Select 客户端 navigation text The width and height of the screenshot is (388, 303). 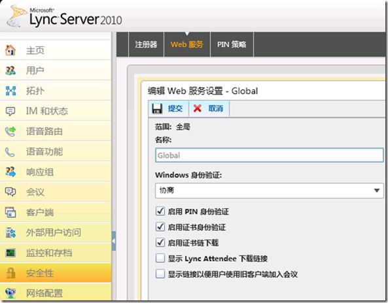click(x=40, y=212)
